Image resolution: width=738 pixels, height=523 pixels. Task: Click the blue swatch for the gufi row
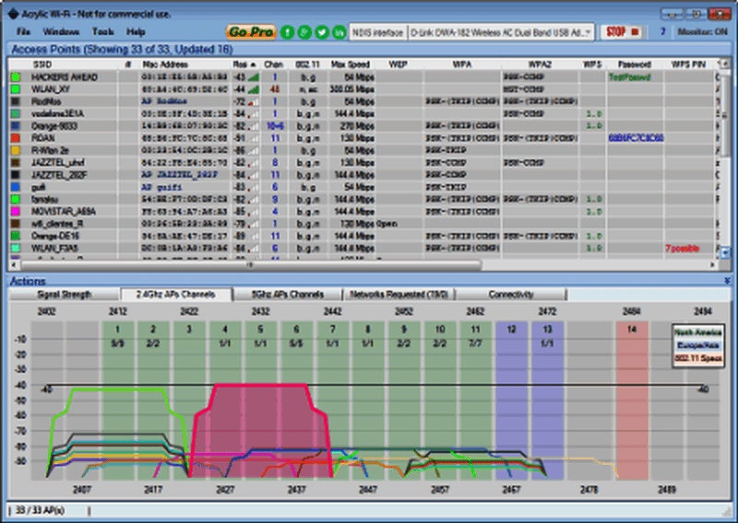(16, 187)
